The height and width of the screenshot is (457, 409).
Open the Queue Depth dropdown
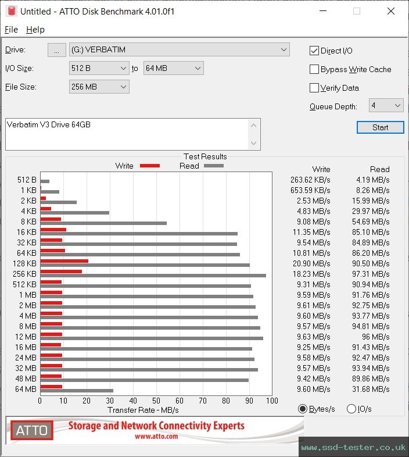click(386, 105)
